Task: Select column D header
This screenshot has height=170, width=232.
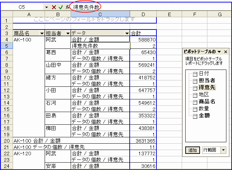Action: tap(143, 14)
